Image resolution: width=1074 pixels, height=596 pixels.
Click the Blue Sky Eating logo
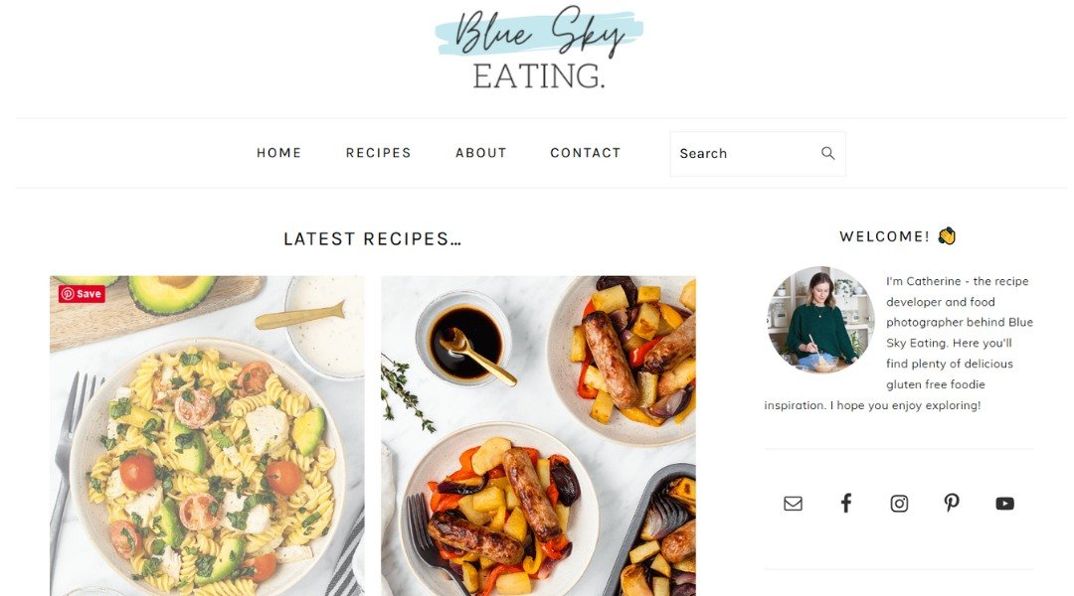(x=539, y=50)
